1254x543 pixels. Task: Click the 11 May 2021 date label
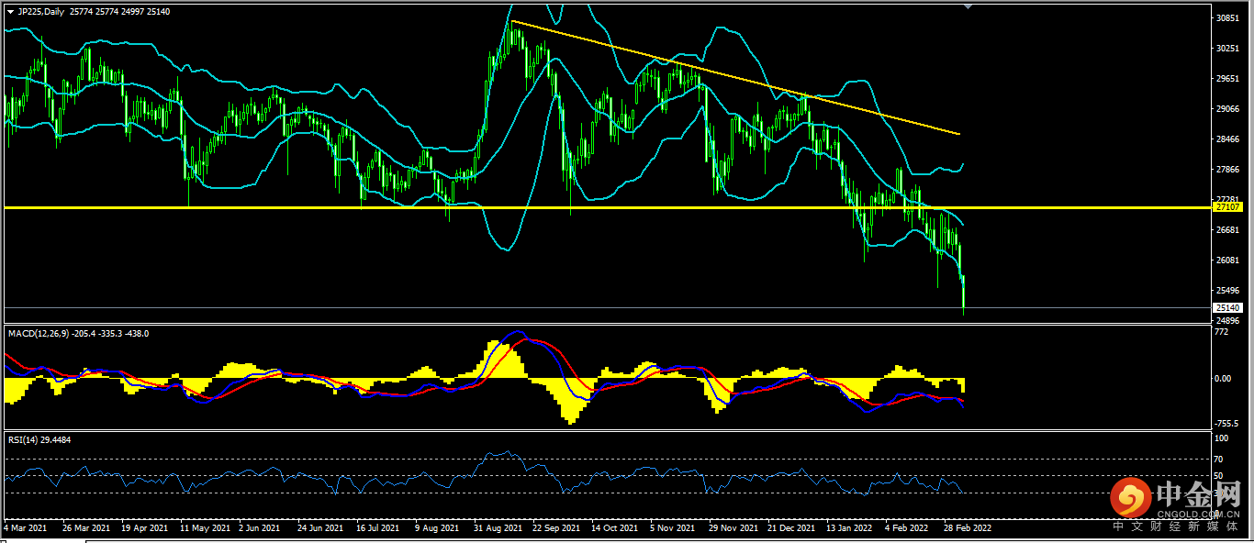click(204, 528)
